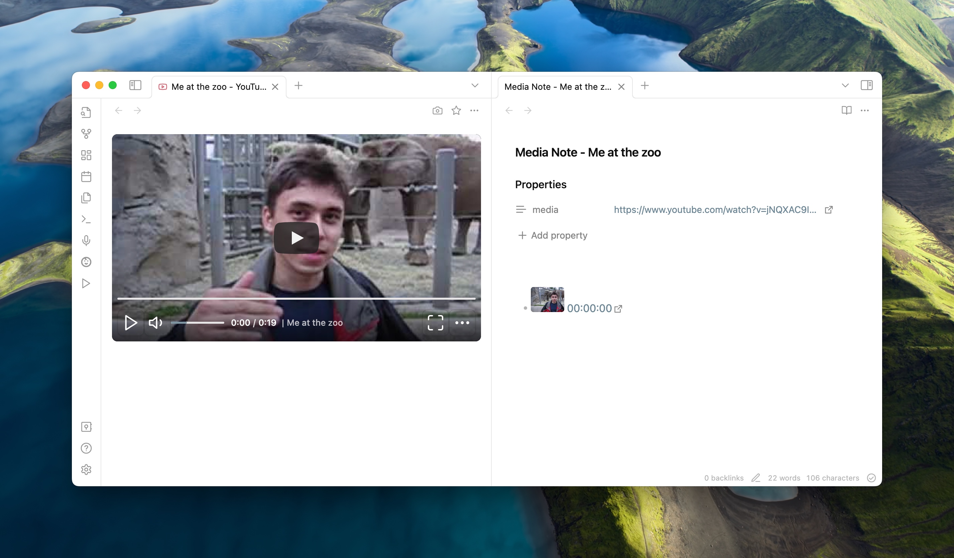Open the 00:00:00 timestamp link
This screenshot has height=558, width=954.
(589, 308)
